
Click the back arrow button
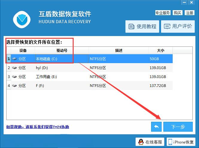156,127
